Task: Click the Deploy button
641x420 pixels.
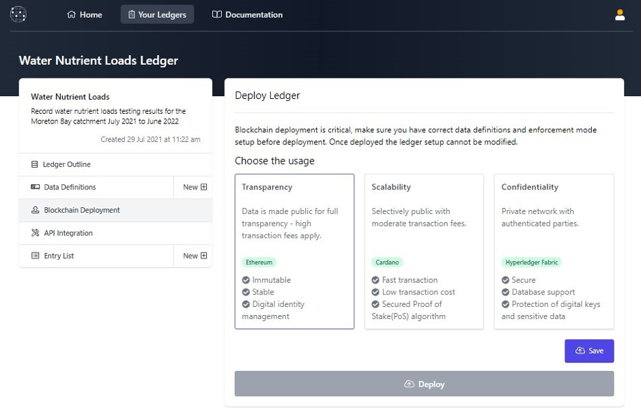Action: pos(425,384)
